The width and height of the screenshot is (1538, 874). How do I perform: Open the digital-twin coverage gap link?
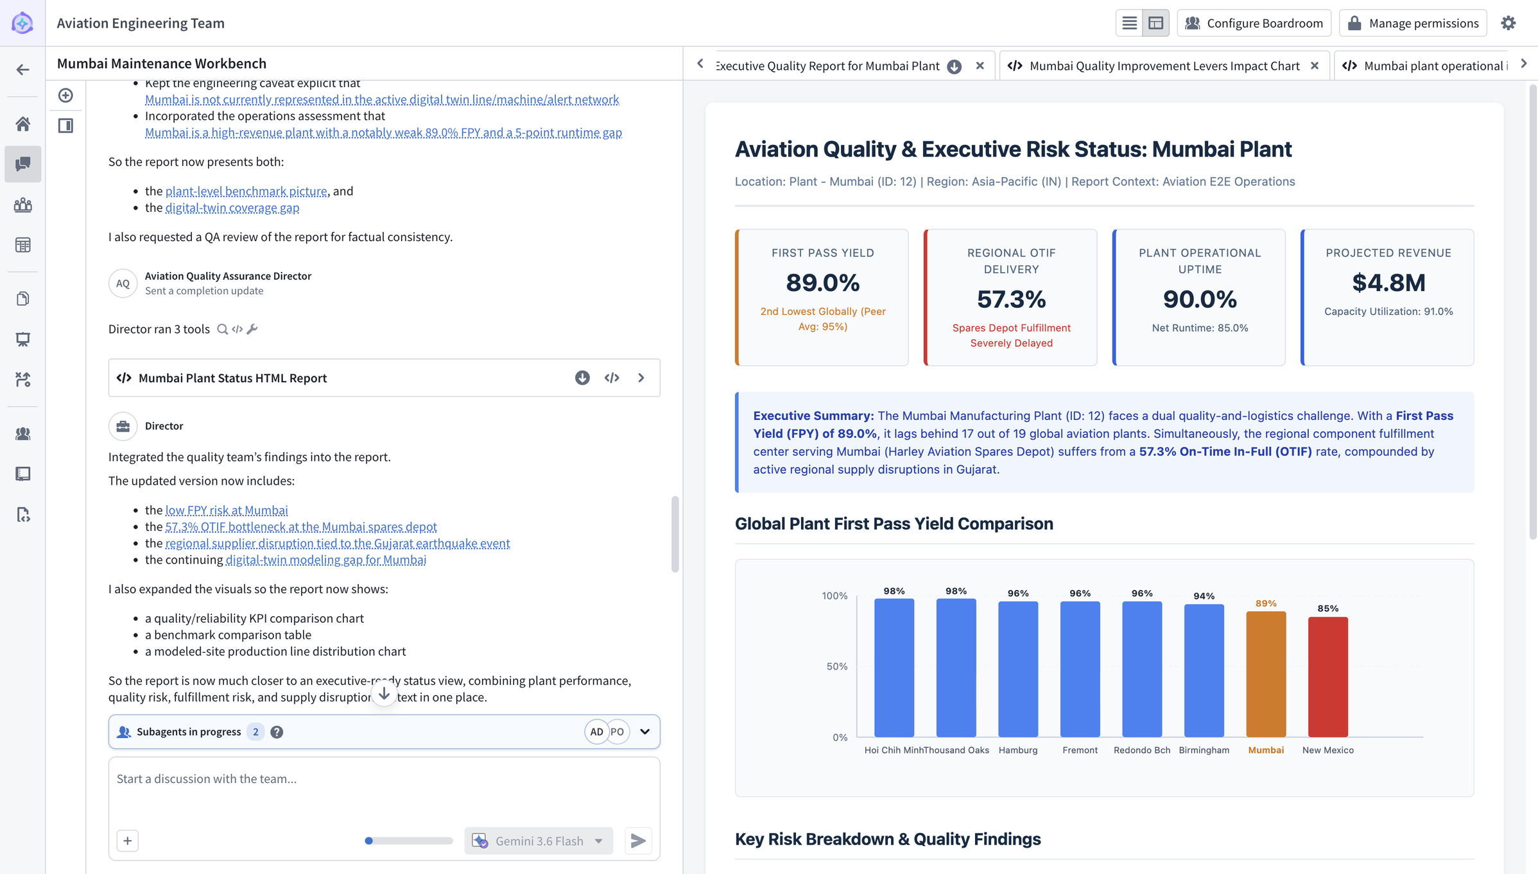coord(232,207)
